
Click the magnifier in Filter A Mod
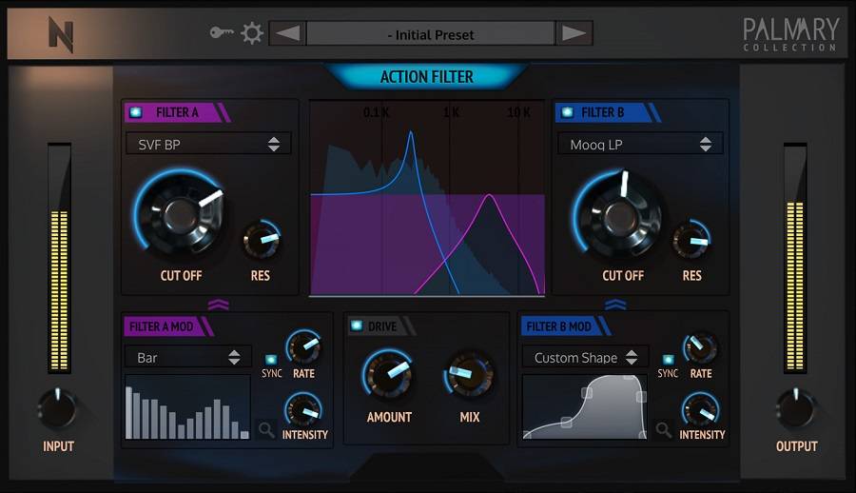266,430
